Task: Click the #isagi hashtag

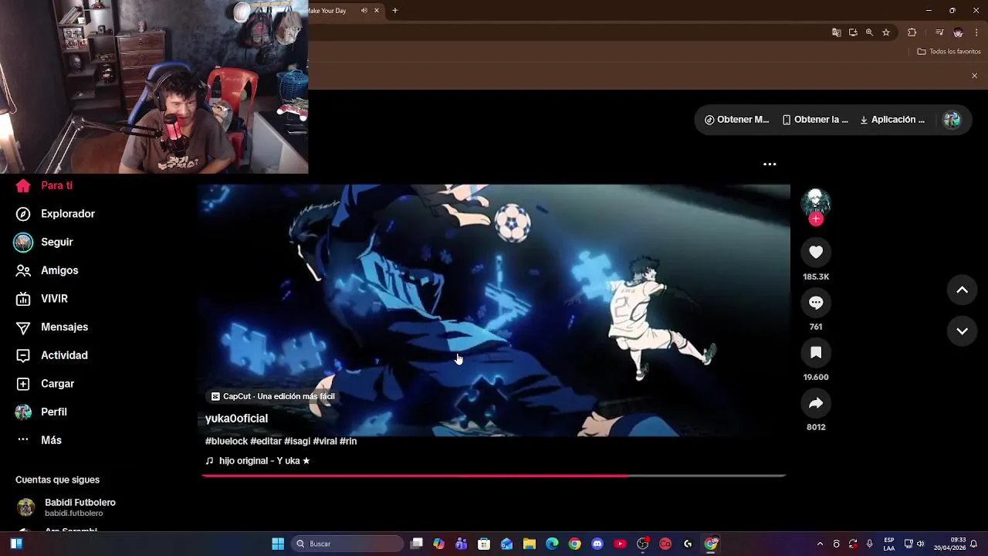Action: (297, 442)
